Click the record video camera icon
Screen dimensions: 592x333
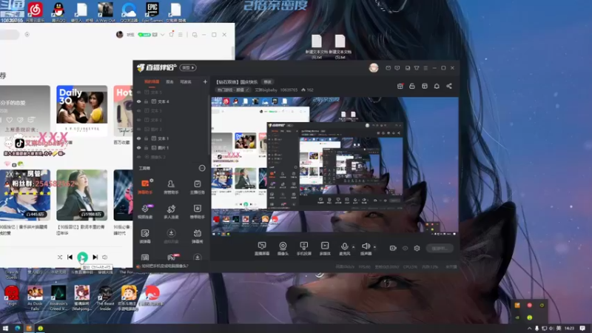pos(393,248)
